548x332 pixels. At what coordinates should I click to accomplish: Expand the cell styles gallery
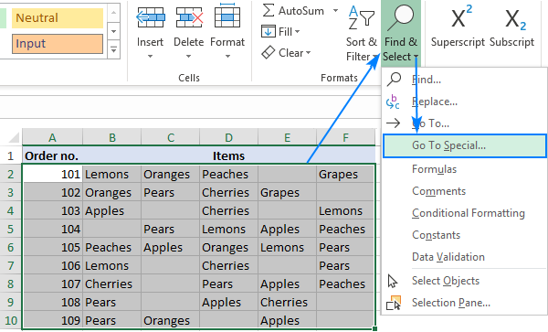(x=113, y=50)
